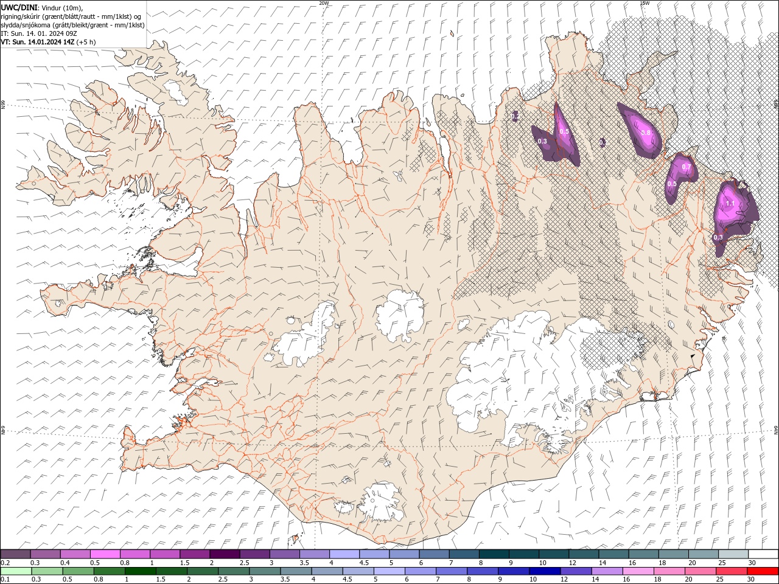The width and height of the screenshot is (779, 584).
Task: Click the grey-teal 16 snow legend swatch
Action: pyautogui.click(x=644, y=554)
